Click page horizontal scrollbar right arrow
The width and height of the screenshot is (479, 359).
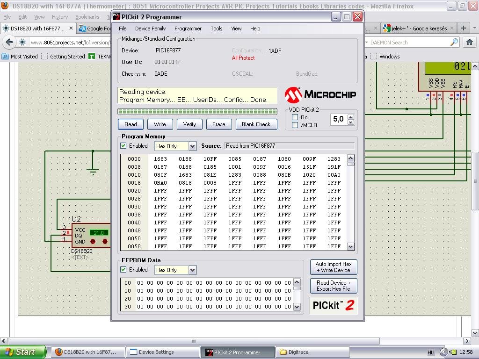coord(467,341)
